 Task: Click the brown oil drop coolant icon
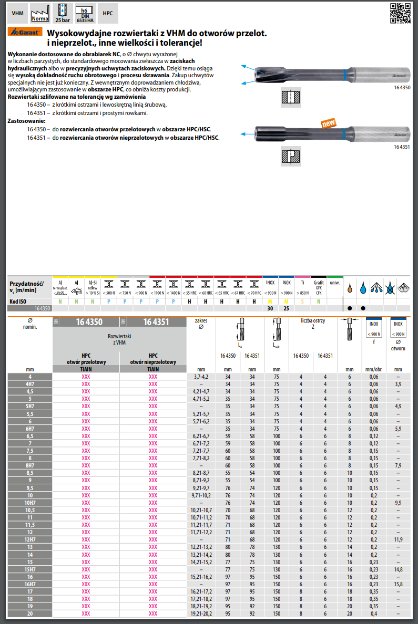click(x=350, y=288)
